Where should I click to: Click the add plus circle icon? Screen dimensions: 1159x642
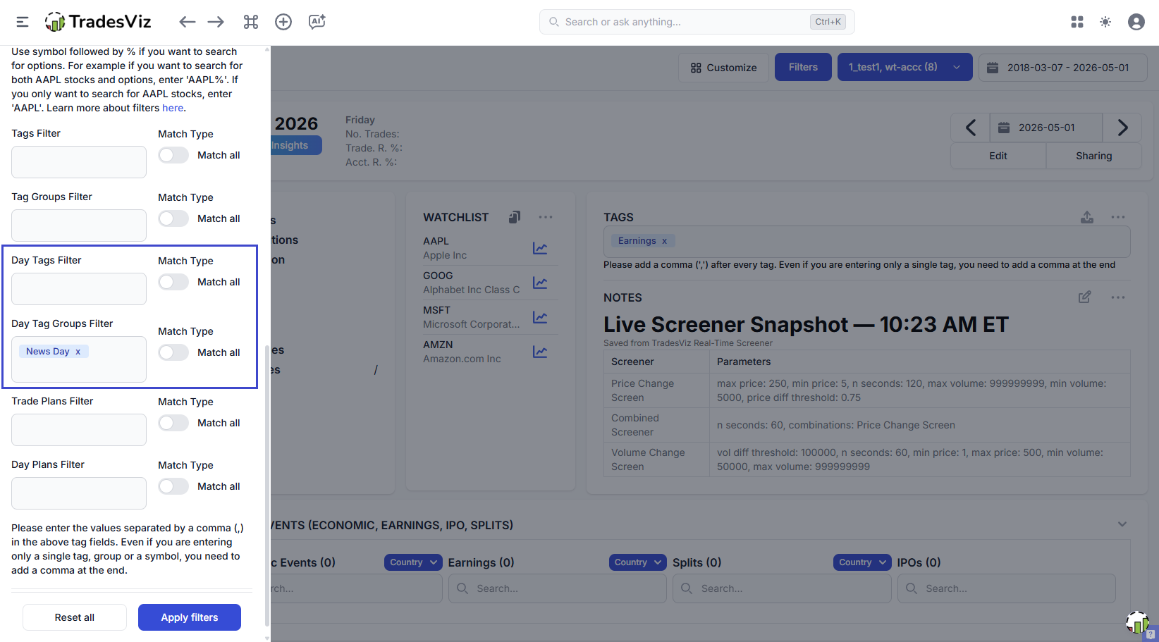pyautogui.click(x=283, y=22)
